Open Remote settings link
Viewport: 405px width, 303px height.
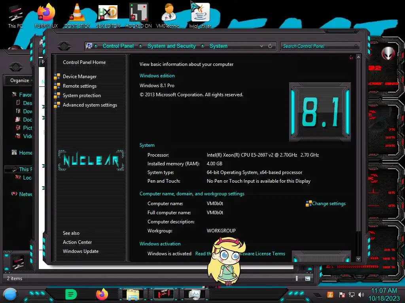79,86
